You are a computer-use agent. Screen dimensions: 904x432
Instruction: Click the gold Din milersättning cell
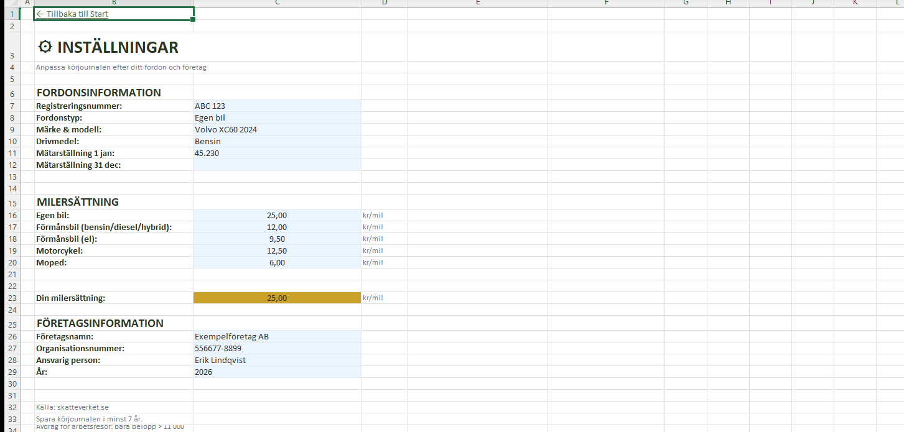click(x=277, y=298)
